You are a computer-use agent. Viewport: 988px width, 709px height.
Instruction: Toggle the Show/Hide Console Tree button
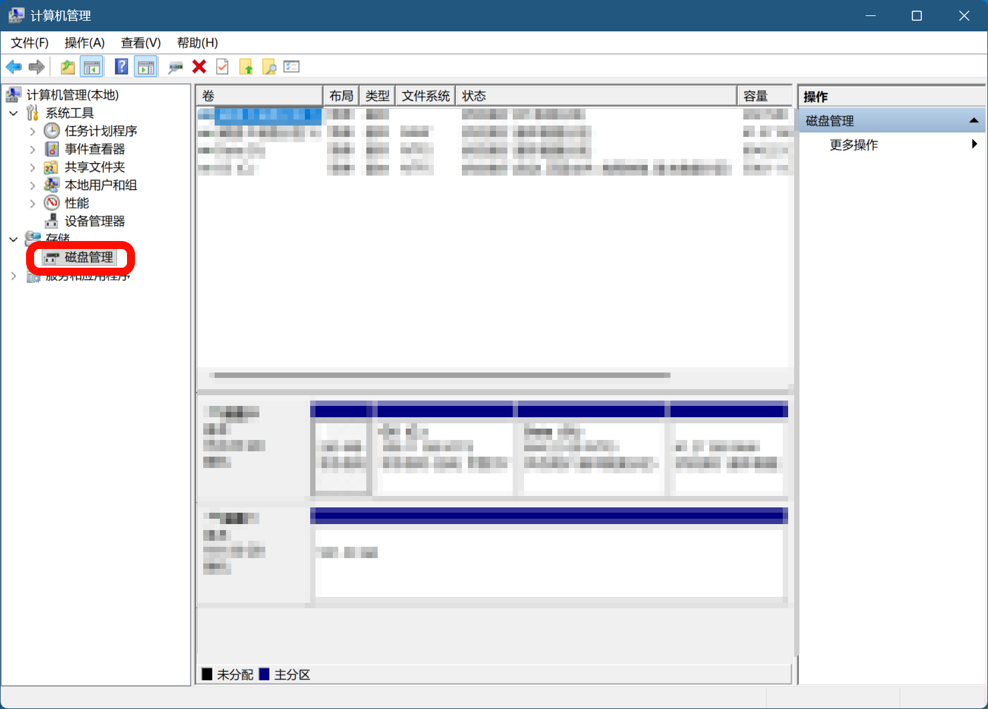[x=92, y=67]
